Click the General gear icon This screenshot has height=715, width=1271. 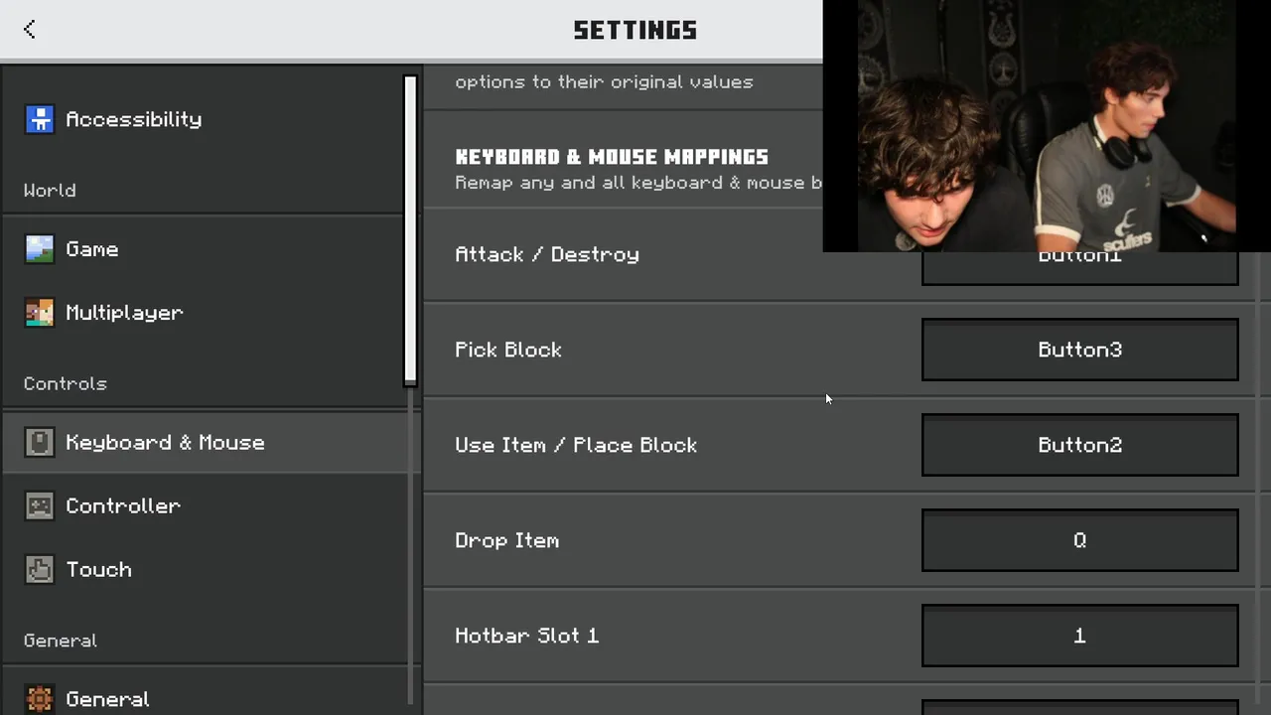[x=40, y=699]
